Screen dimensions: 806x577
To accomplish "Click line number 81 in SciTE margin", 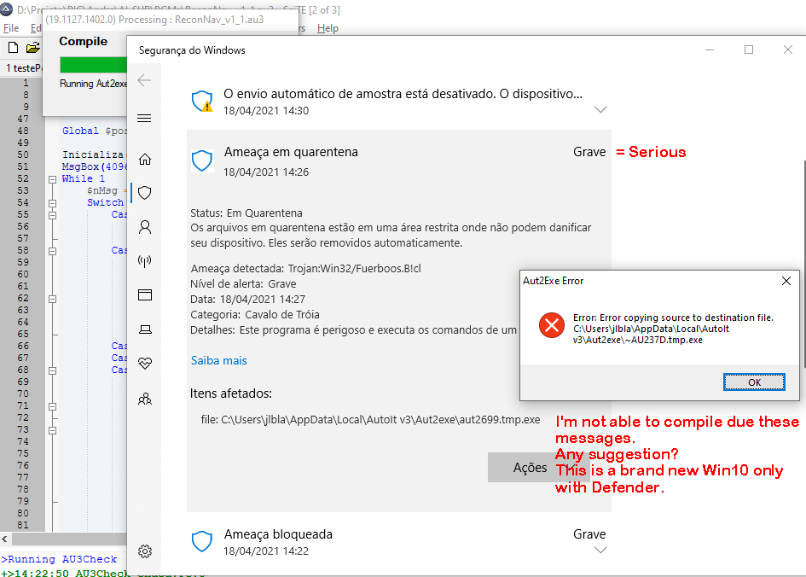I will 23,525.
